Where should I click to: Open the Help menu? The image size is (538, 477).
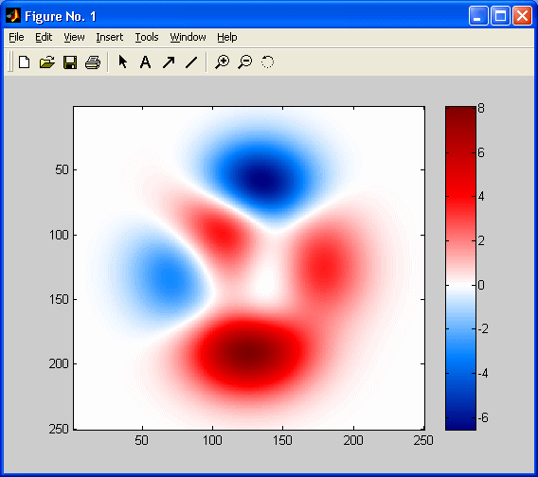coord(226,37)
